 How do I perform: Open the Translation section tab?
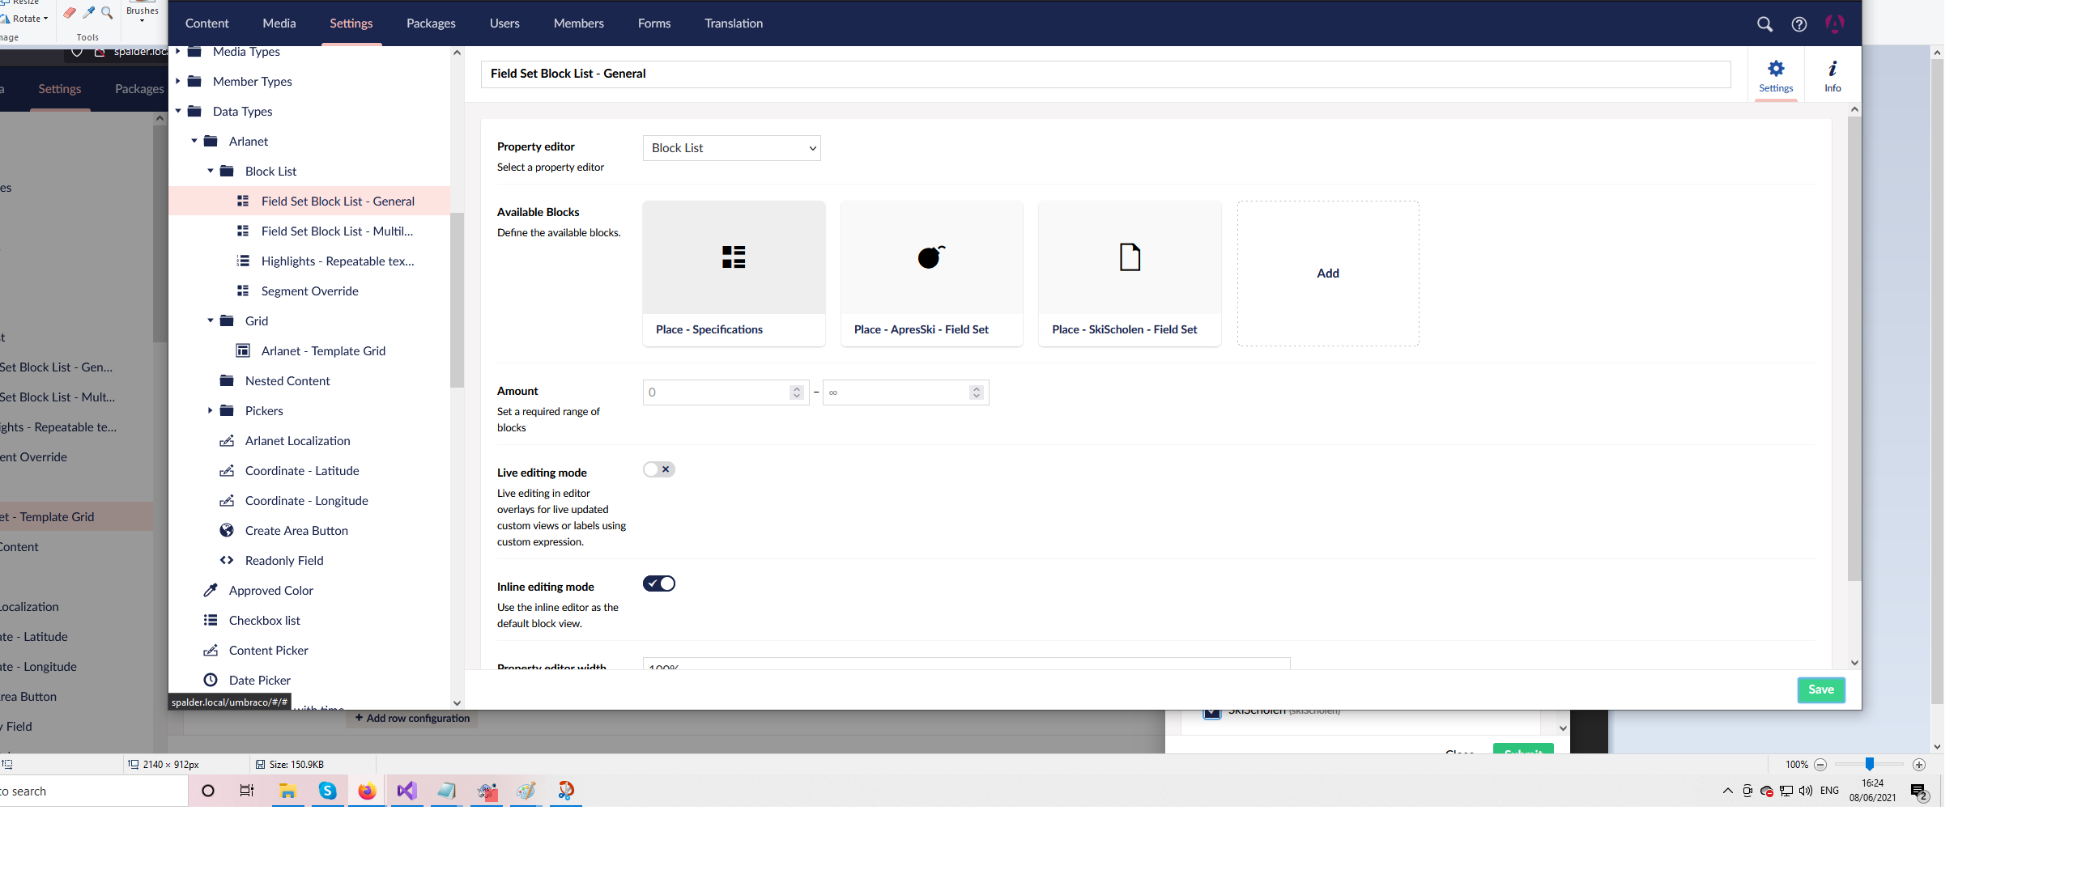(x=733, y=23)
